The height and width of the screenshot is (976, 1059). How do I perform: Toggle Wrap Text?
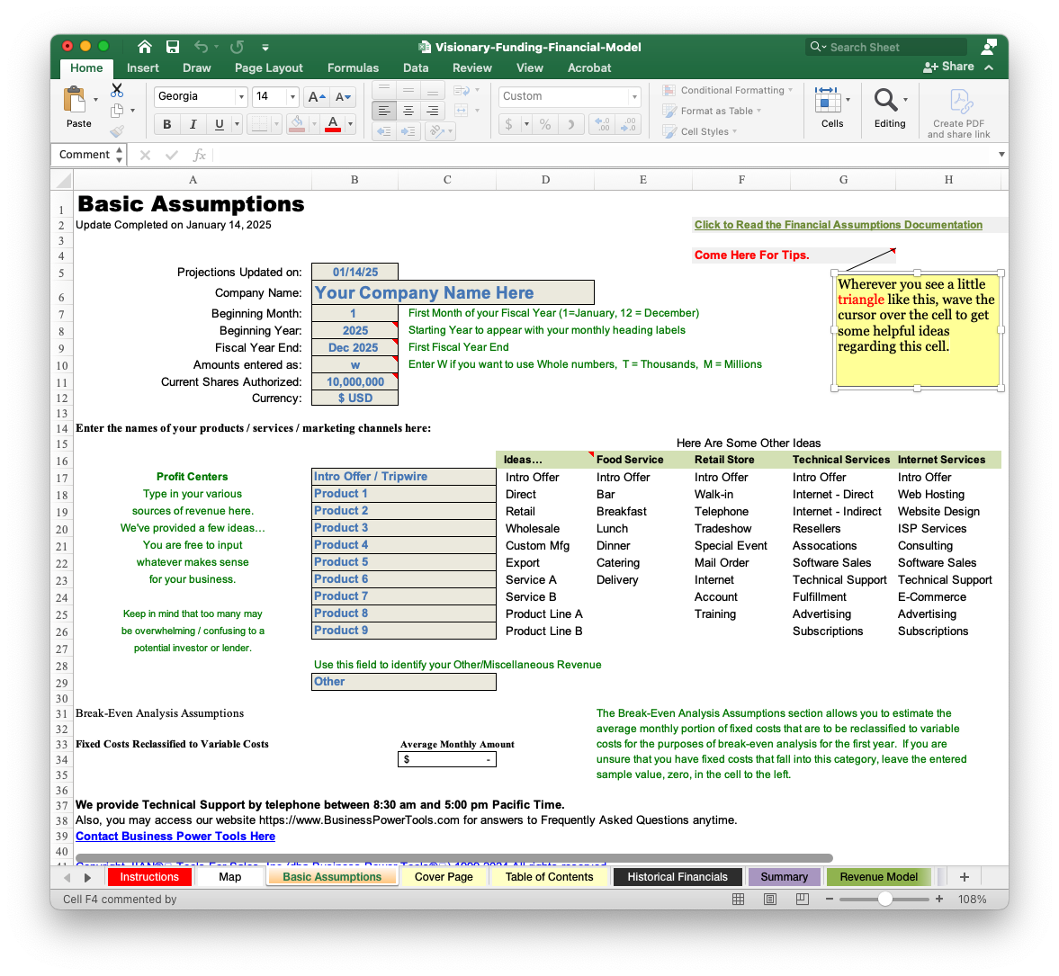[x=462, y=90]
